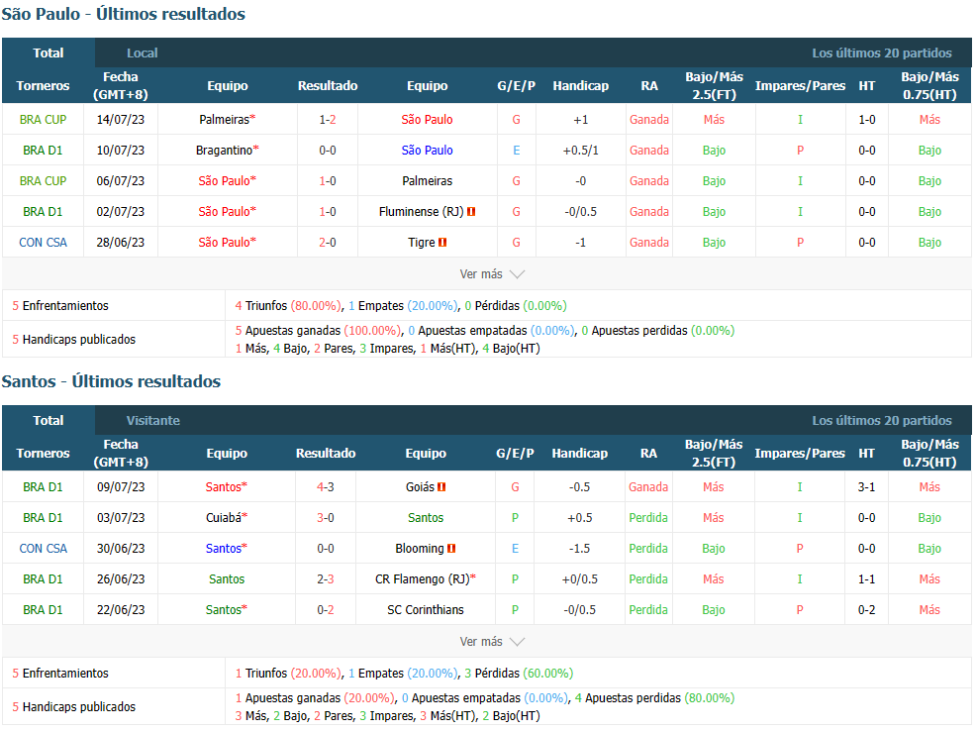Click the 2-0 result against Tigre
The width and height of the screenshot is (977, 732).
[x=328, y=242]
